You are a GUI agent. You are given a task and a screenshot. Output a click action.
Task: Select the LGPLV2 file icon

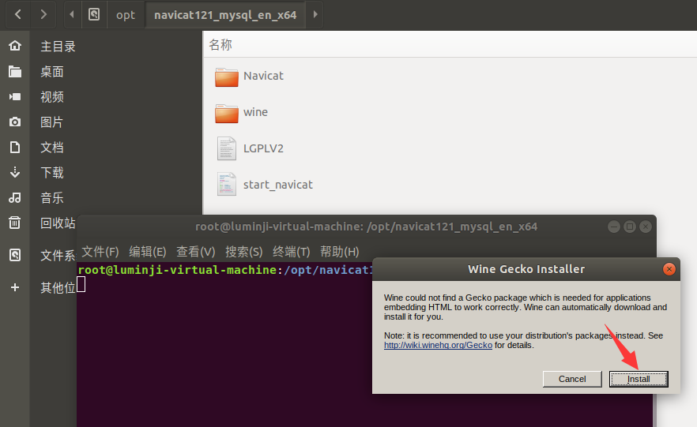tap(227, 148)
